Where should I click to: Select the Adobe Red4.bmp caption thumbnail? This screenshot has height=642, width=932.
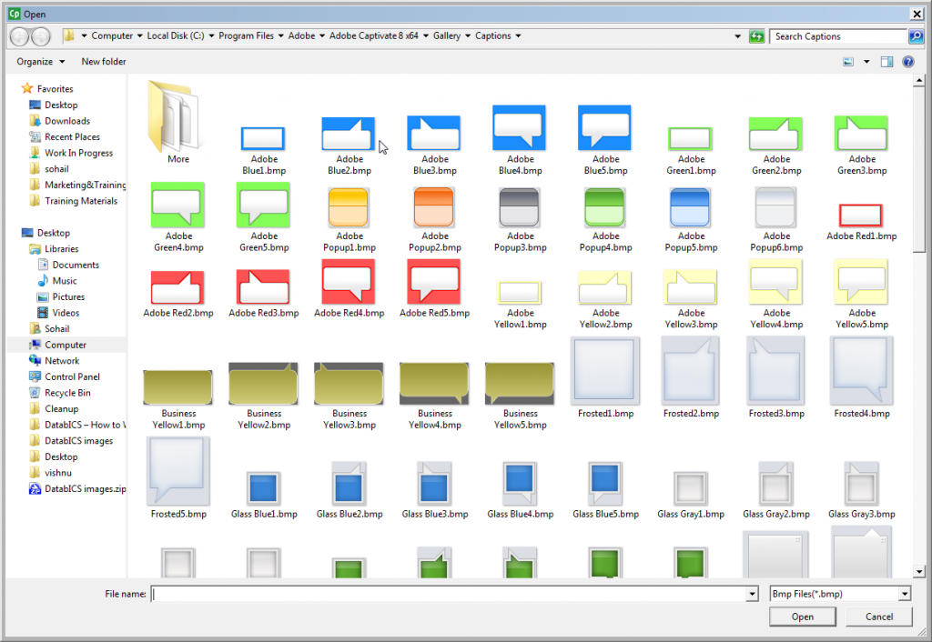(x=349, y=284)
